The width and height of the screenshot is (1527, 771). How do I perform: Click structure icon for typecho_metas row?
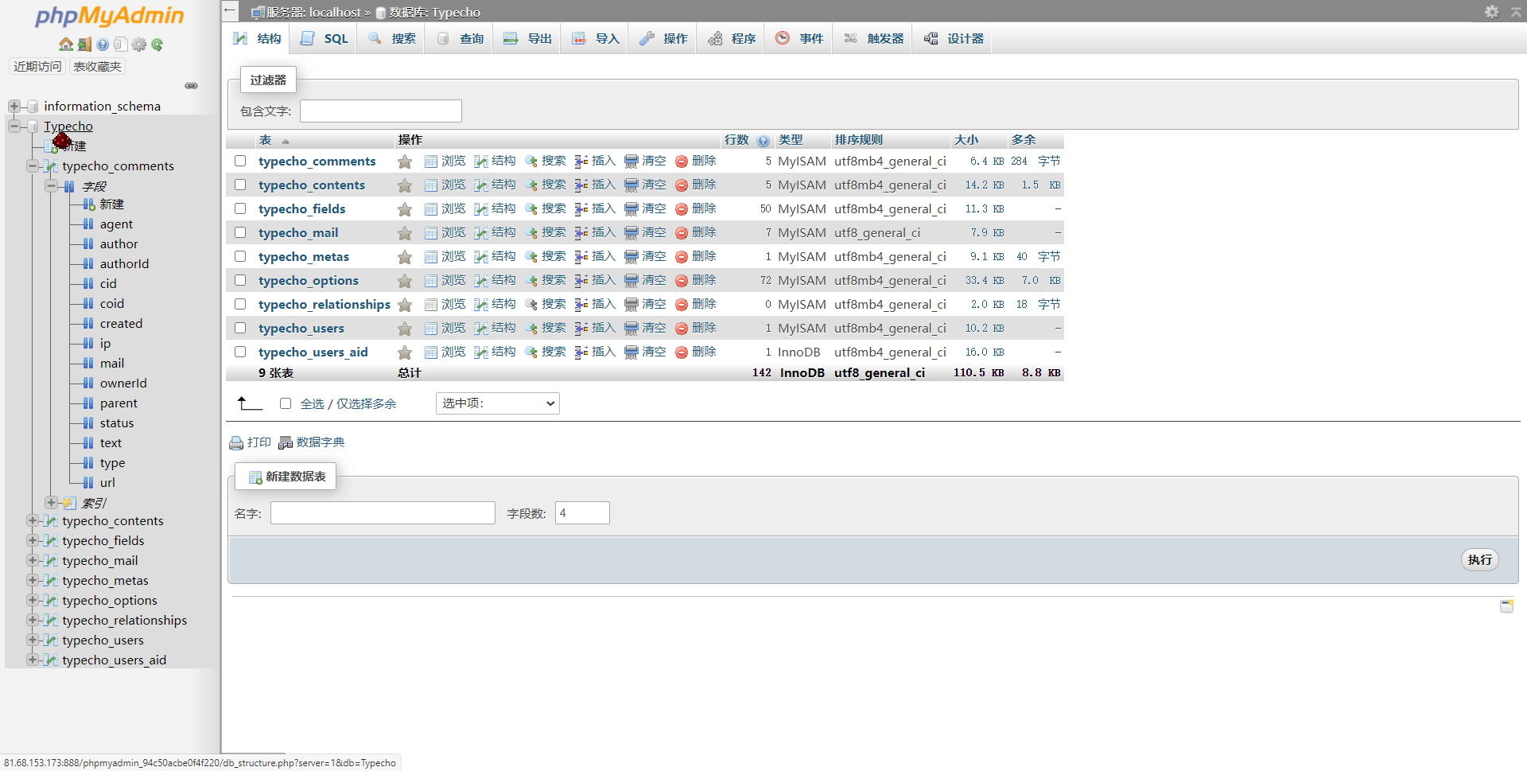tap(481, 257)
